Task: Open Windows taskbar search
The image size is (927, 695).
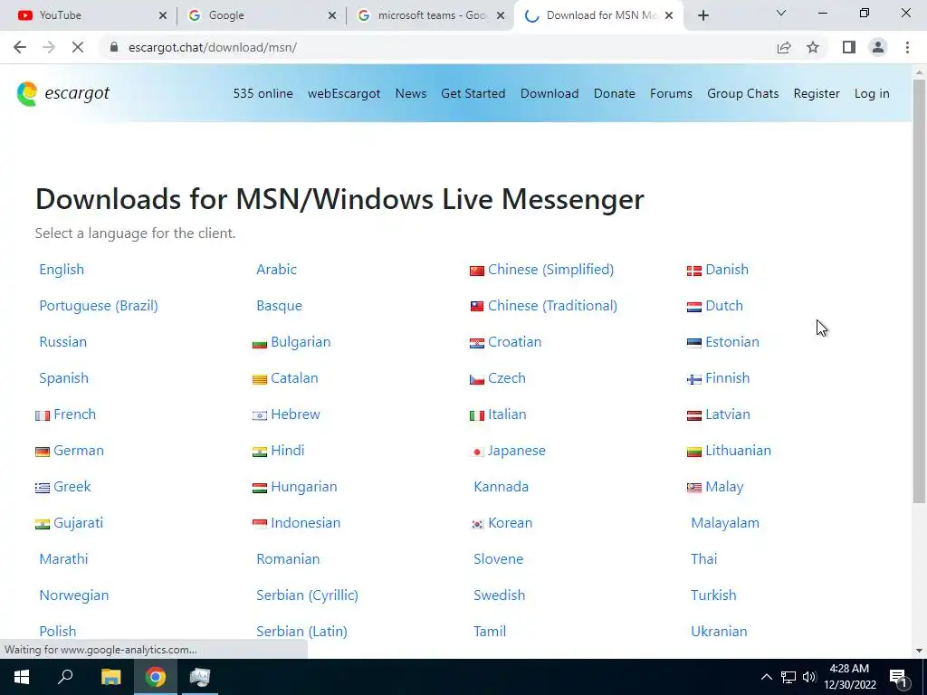Action: click(x=65, y=677)
